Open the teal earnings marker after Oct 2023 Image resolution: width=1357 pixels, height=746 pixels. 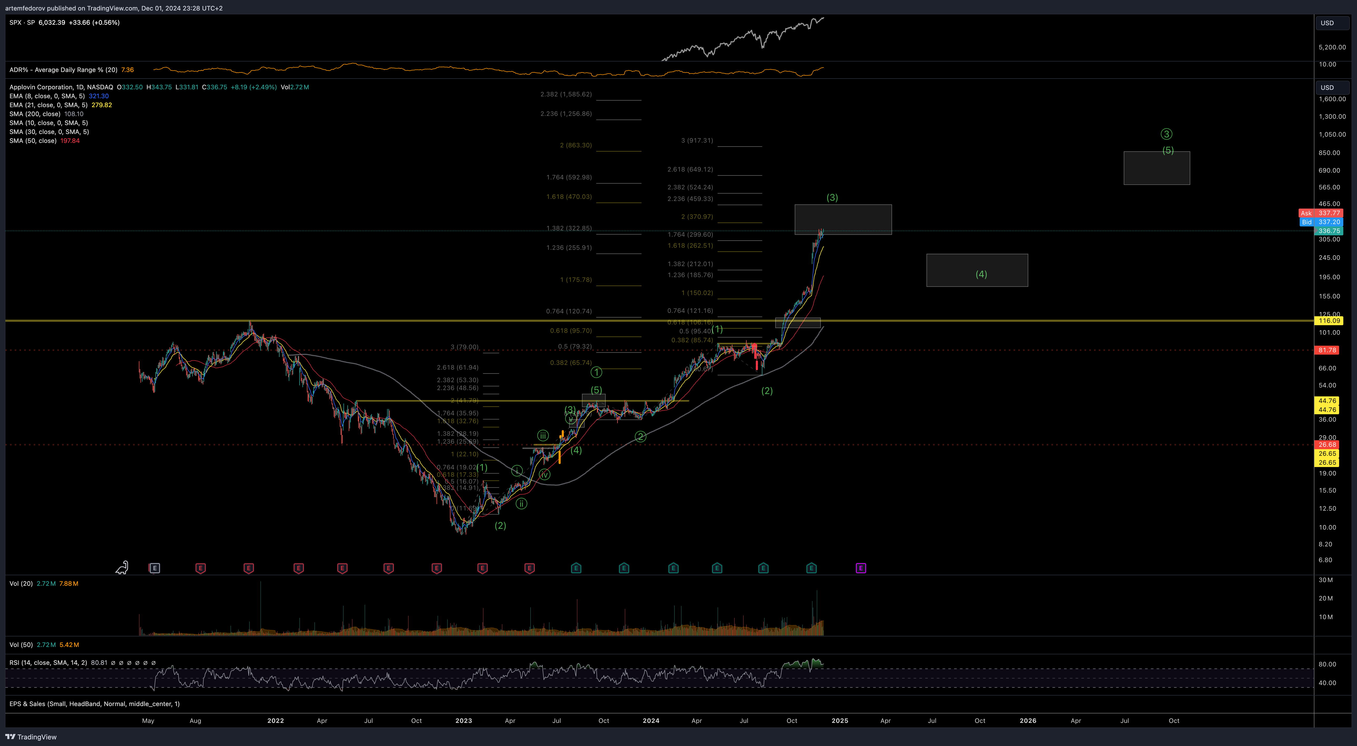point(624,568)
